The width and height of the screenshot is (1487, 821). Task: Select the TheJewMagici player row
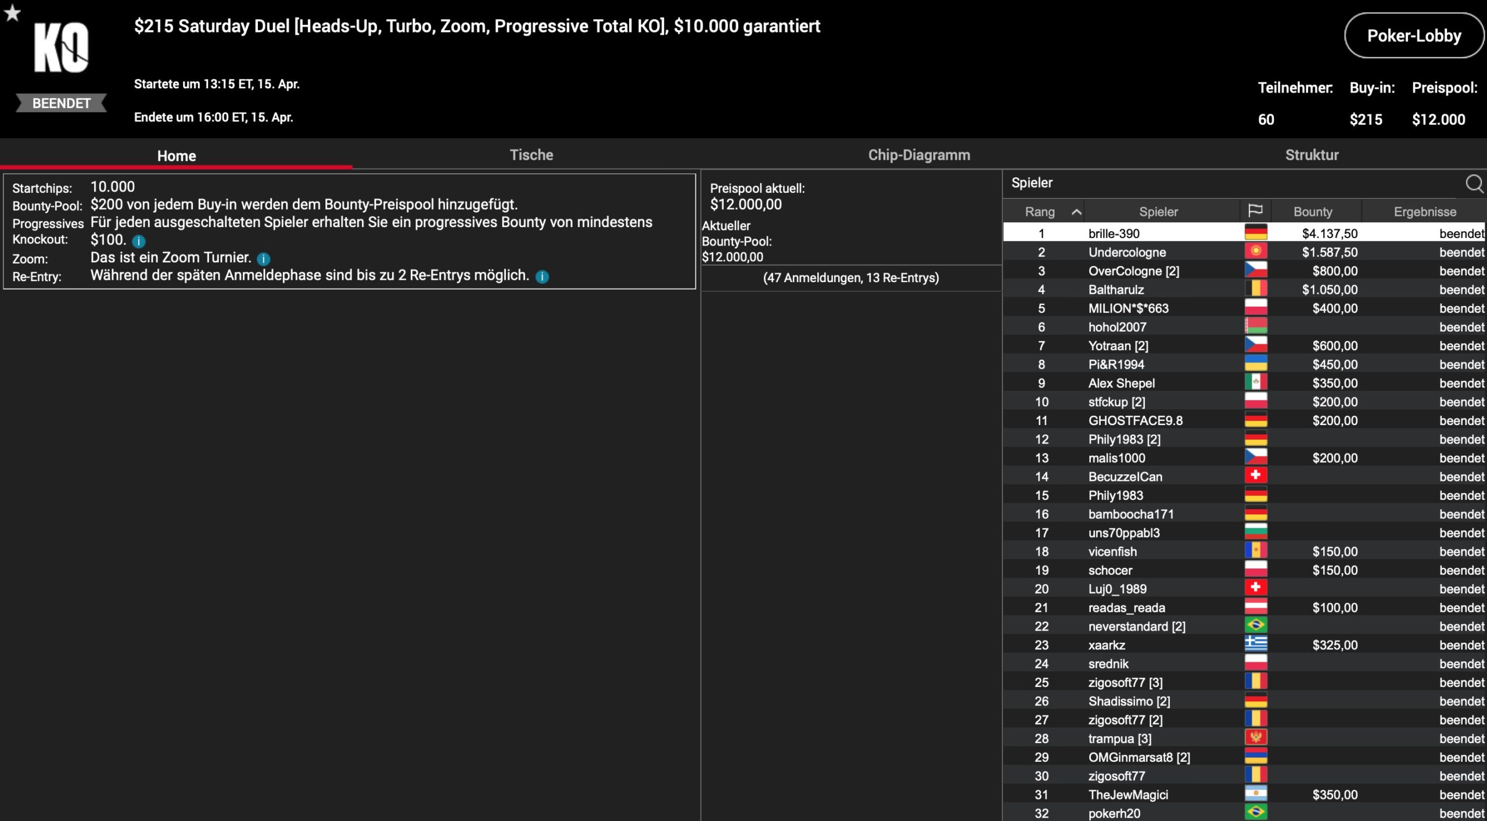1127,795
